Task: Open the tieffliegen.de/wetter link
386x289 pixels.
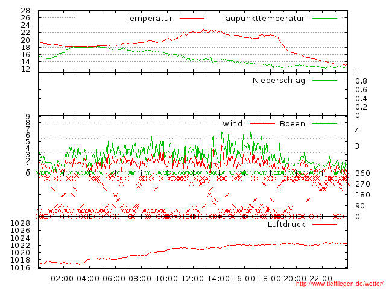Action: tap(340, 284)
